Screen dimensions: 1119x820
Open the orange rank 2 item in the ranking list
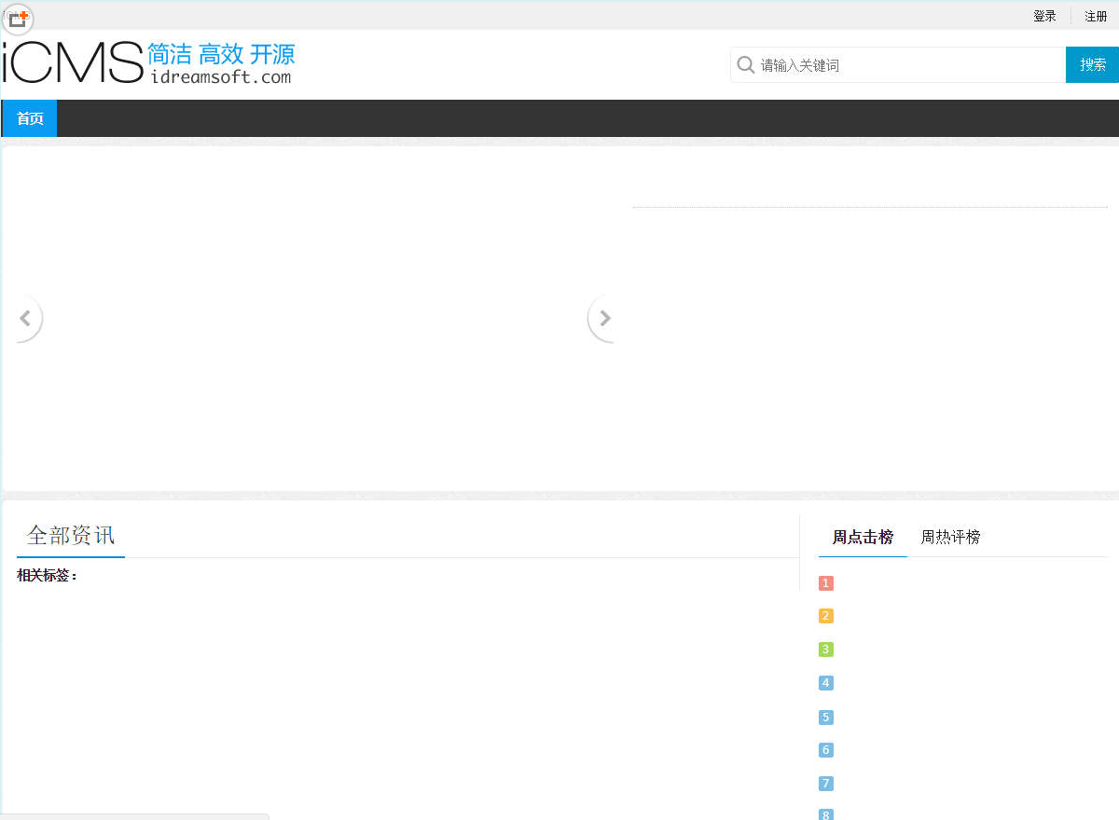click(x=825, y=616)
